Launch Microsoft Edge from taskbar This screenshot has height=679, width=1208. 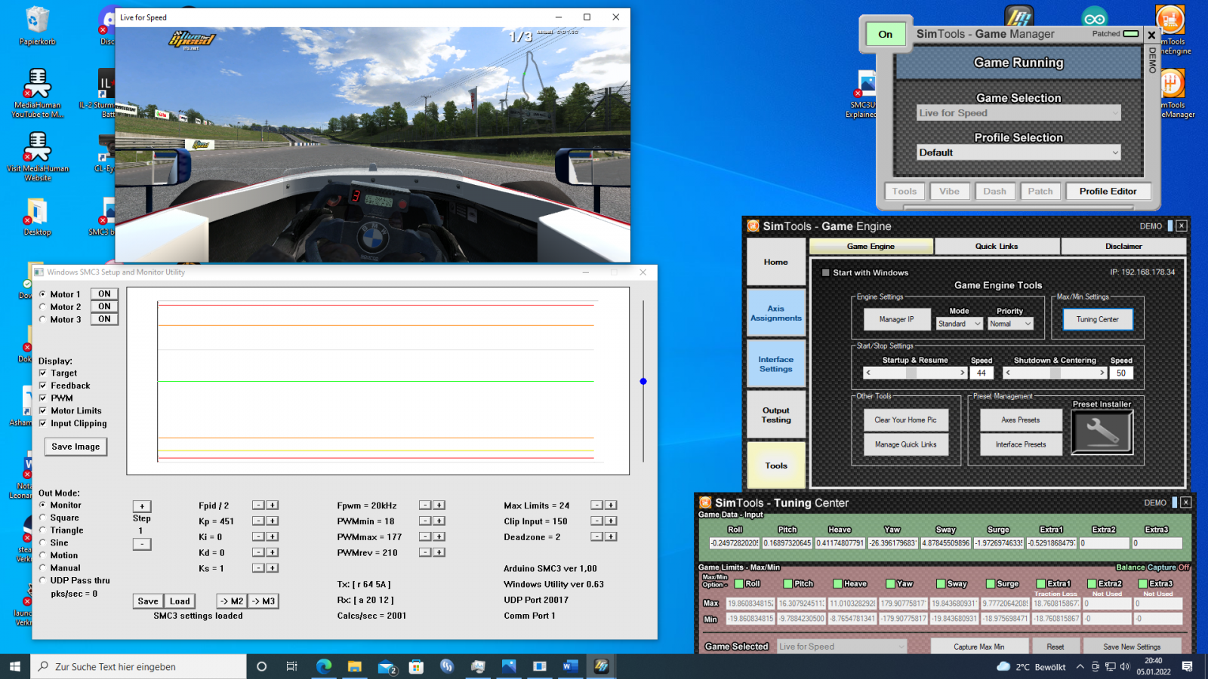(324, 666)
